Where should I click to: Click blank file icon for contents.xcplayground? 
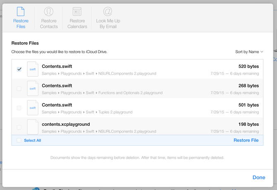click(x=33, y=127)
